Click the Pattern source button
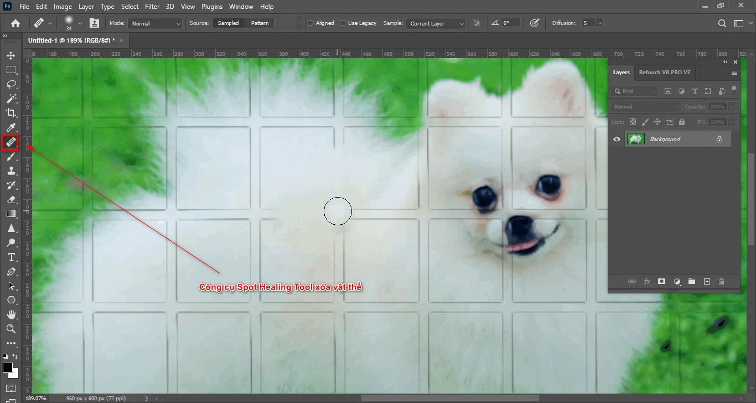Screen dimensions: 756x403 click(259, 23)
